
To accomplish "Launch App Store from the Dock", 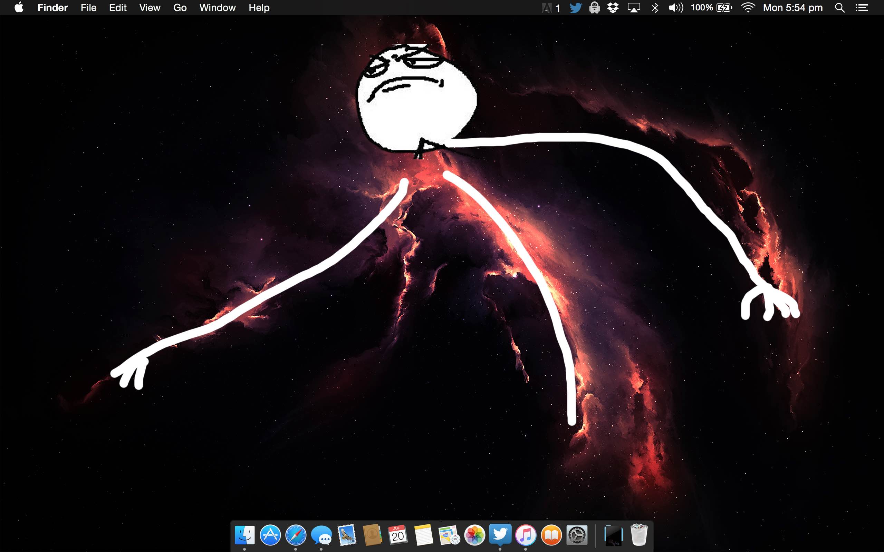I will tap(270, 535).
